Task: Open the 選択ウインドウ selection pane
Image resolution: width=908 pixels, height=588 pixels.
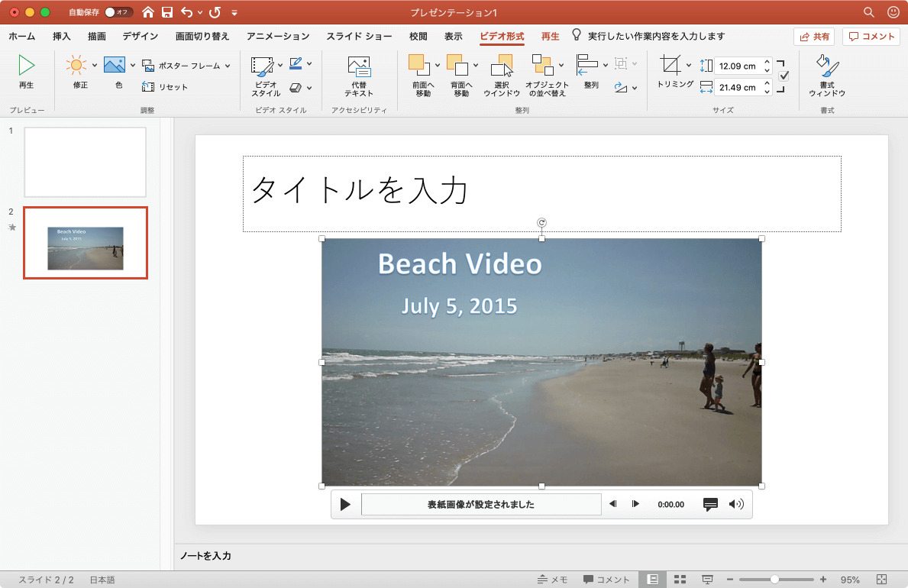Action: pos(502,66)
